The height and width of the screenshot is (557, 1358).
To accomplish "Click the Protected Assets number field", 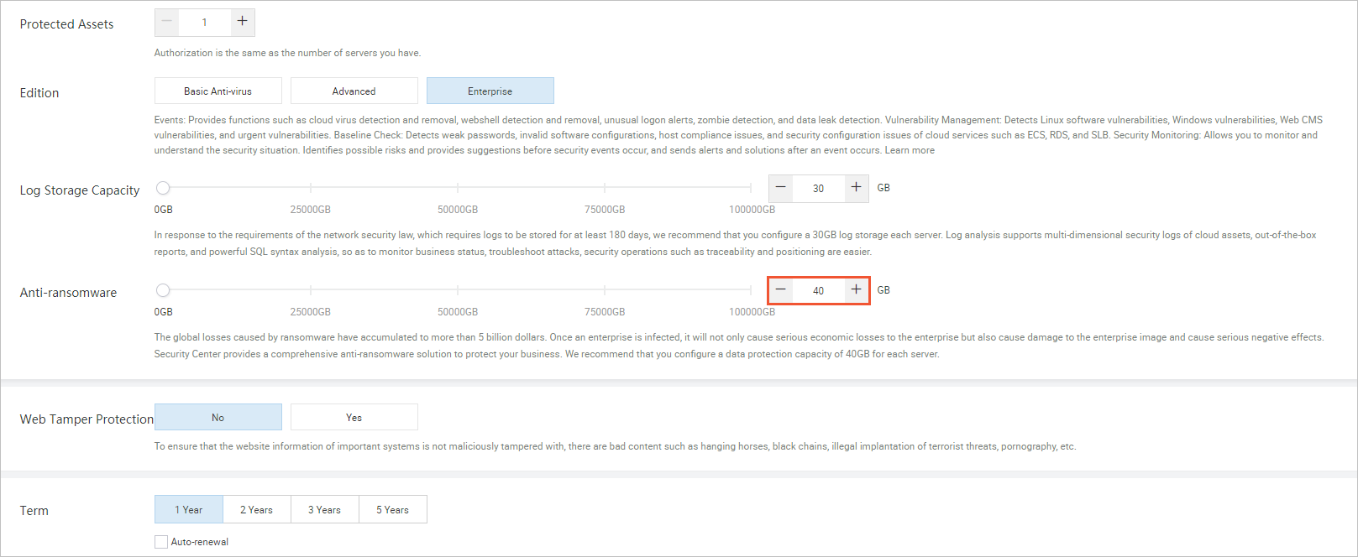I will tap(204, 23).
